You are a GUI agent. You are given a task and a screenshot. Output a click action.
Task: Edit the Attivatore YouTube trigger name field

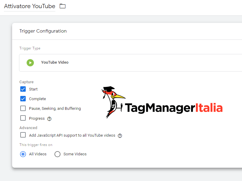point(30,6)
